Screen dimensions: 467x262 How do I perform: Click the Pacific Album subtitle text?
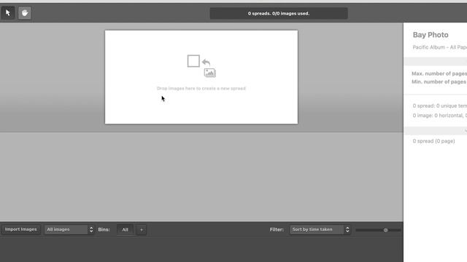pyautogui.click(x=439, y=47)
